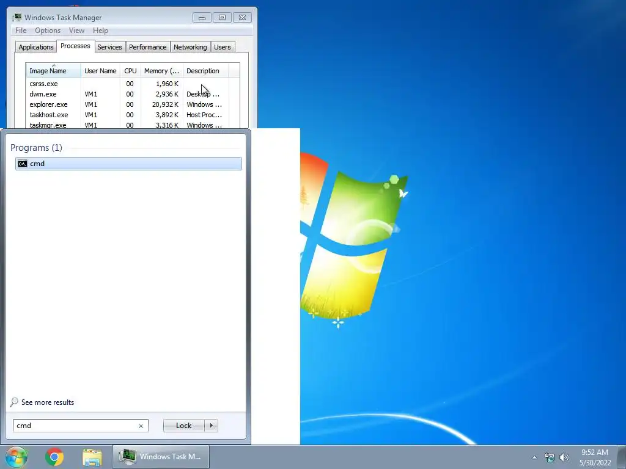The width and height of the screenshot is (626, 469).
Task: Click the Programs (1) heading
Action: tap(36, 148)
